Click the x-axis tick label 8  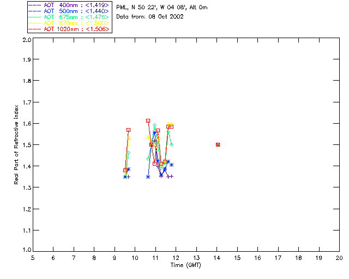tap(94, 258)
